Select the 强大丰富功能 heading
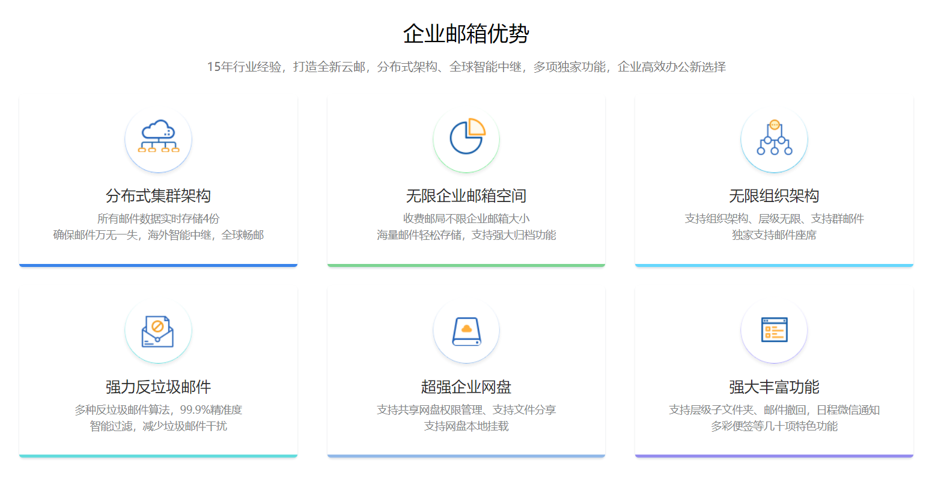This screenshot has height=478, width=926. [x=774, y=387]
